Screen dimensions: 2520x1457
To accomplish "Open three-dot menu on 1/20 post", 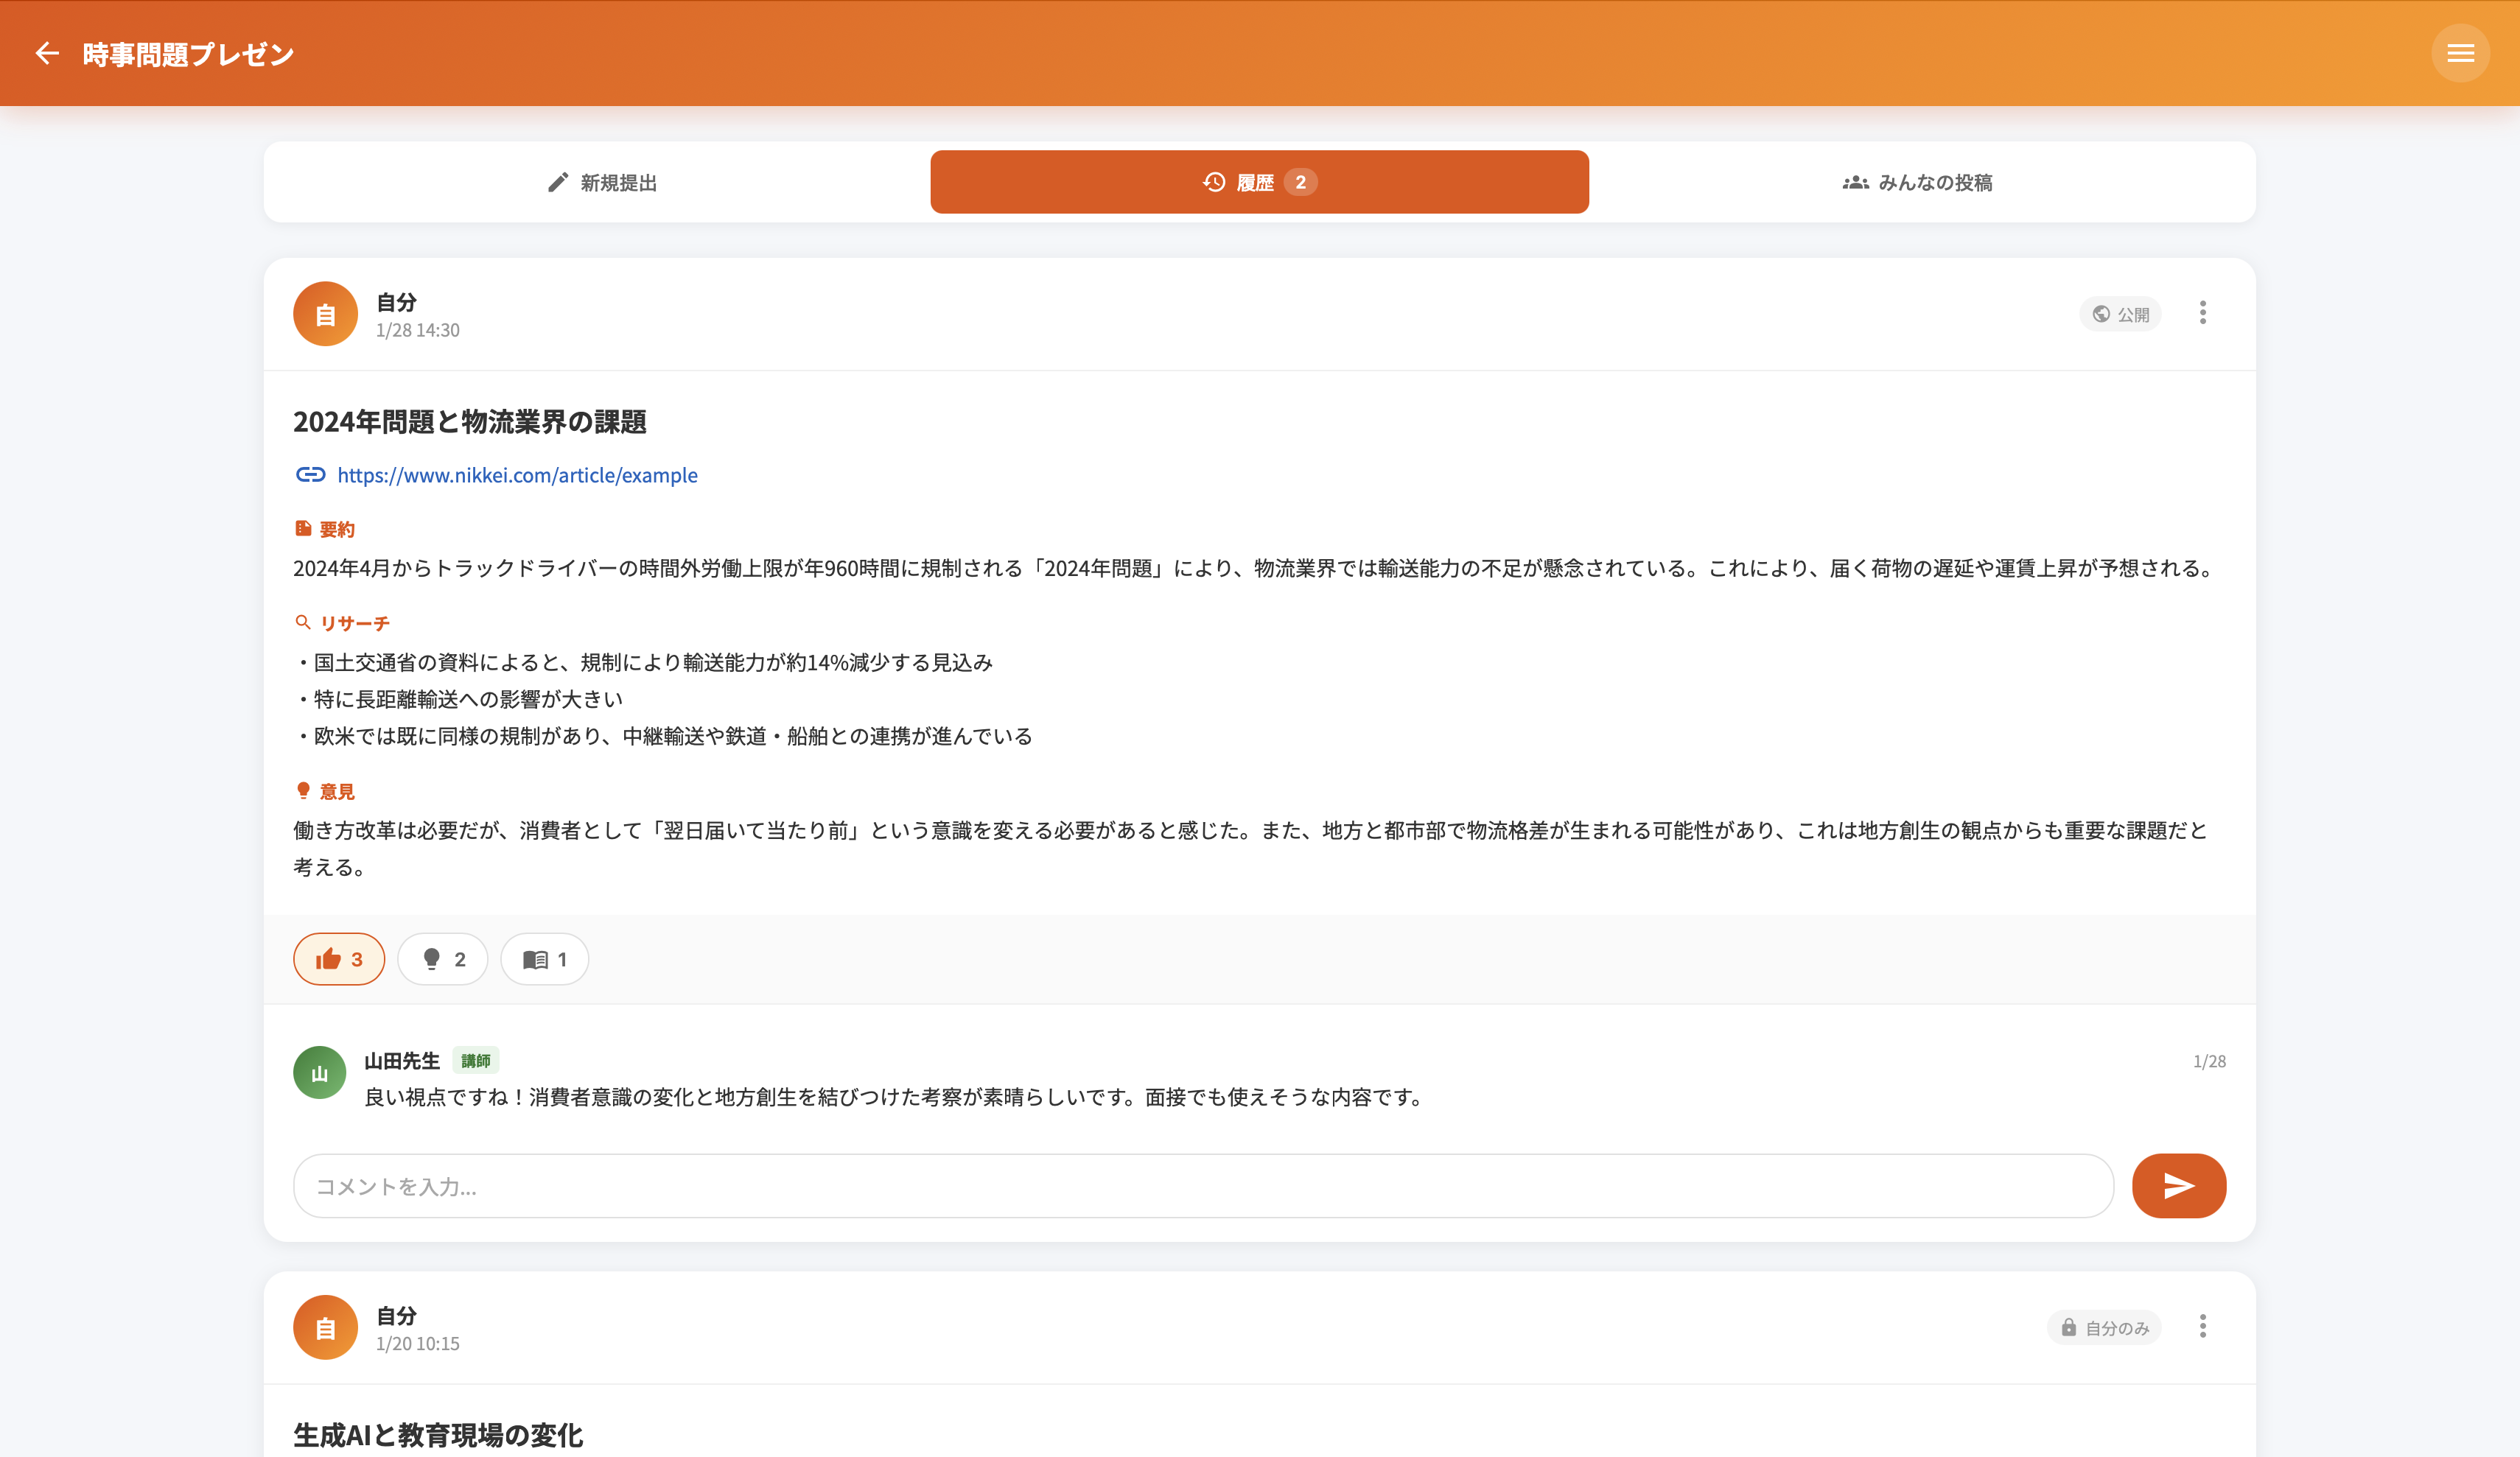I will 2202,1327.
